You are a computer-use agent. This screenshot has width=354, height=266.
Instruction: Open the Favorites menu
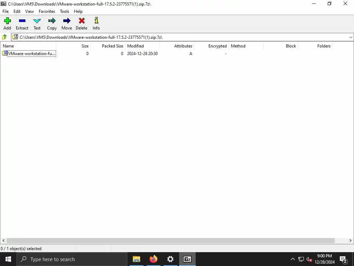point(47,11)
